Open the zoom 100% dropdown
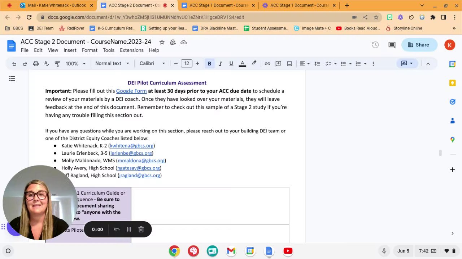Viewport: 462px width, 259px height. (x=75, y=64)
